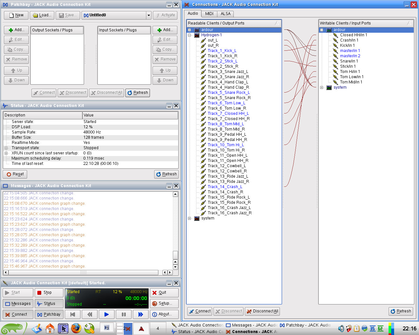Click the skip-to-start transport button
Screen dimensions: 419x335
click(73, 314)
